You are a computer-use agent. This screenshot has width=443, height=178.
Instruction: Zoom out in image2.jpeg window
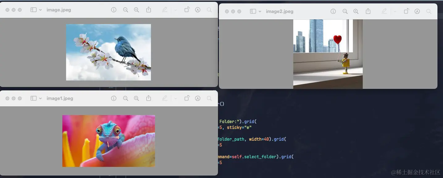click(x=345, y=11)
